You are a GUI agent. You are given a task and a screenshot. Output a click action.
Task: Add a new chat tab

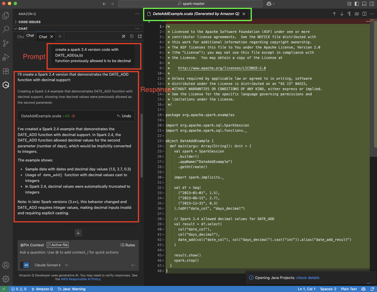pyautogui.click(x=60, y=36)
